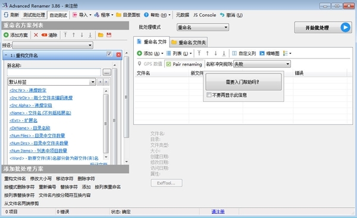Click tag list vertical scrollbar
Screen dimensions: 357x218
point(106,124)
